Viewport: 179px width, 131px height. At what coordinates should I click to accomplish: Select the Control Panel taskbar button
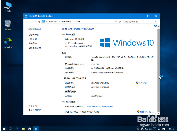tap(36, 129)
